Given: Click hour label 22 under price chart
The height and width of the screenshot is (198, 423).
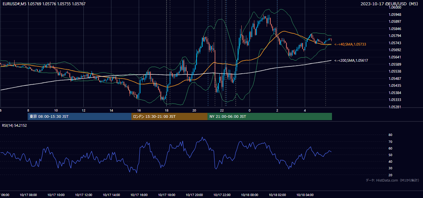Looking at the screenshot, I should (222, 111).
